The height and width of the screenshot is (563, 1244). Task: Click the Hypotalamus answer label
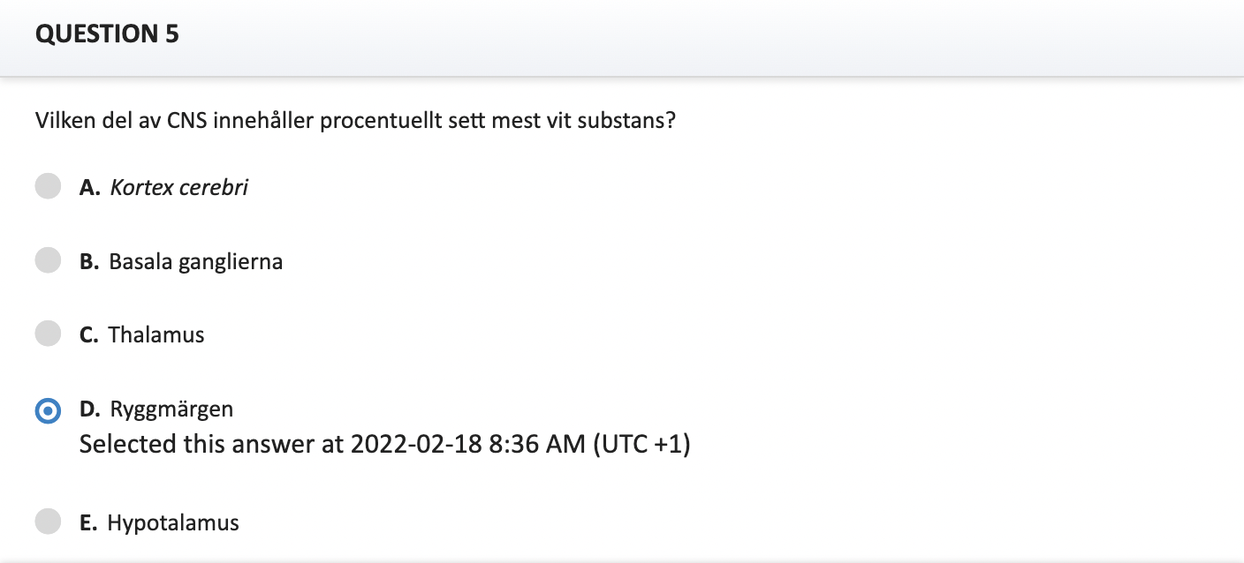173,522
